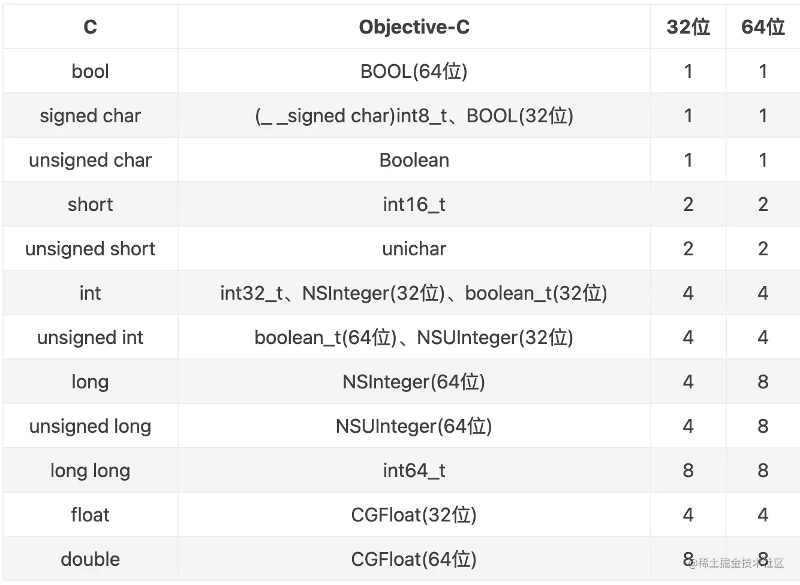This screenshot has width=800, height=585.
Task: Click the NSInteger(64位) cell
Action: click(414, 382)
